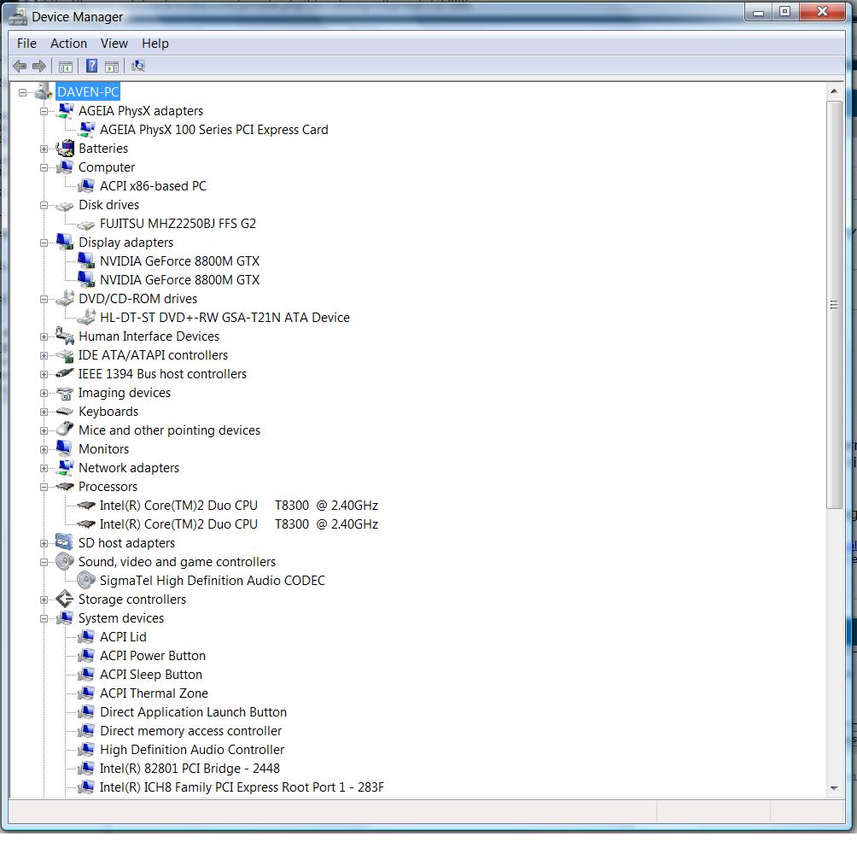Click the Forward arrow toolbar icon
This screenshot has height=854, width=857.
coord(38,66)
